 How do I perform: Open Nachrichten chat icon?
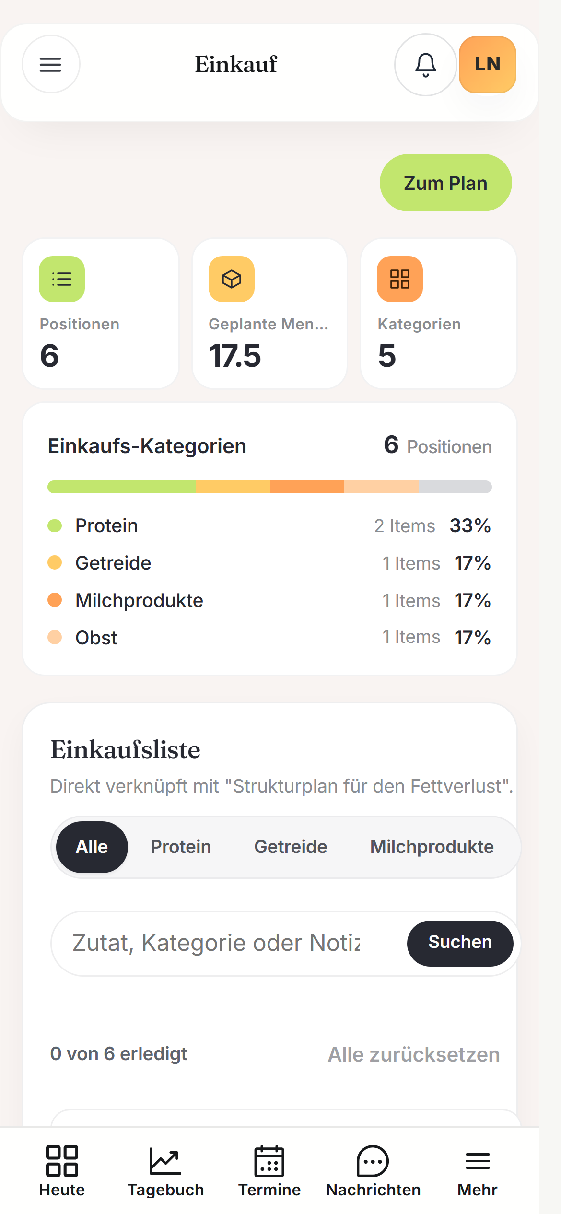click(373, 1171)
